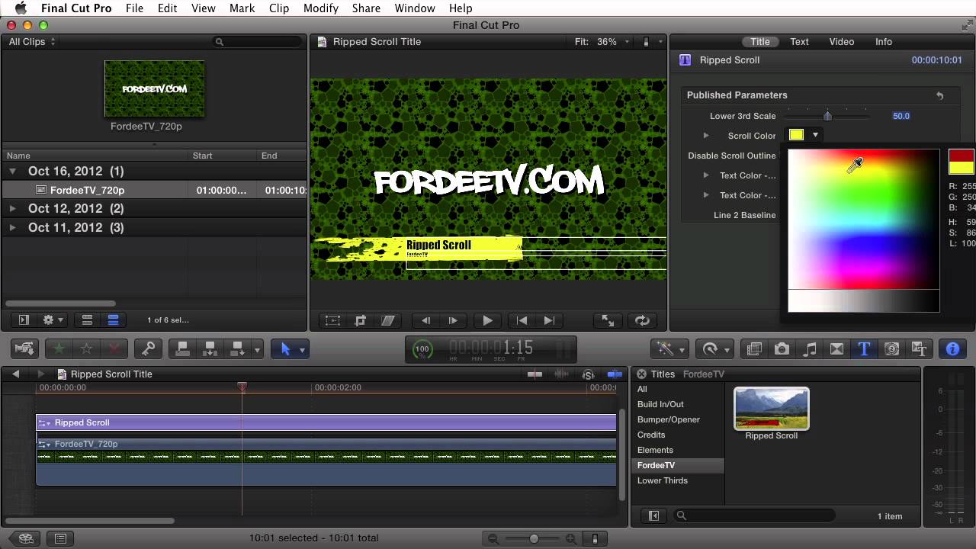Open the File menu
This screenshot has width=976, height=549.
coord(134,8)
